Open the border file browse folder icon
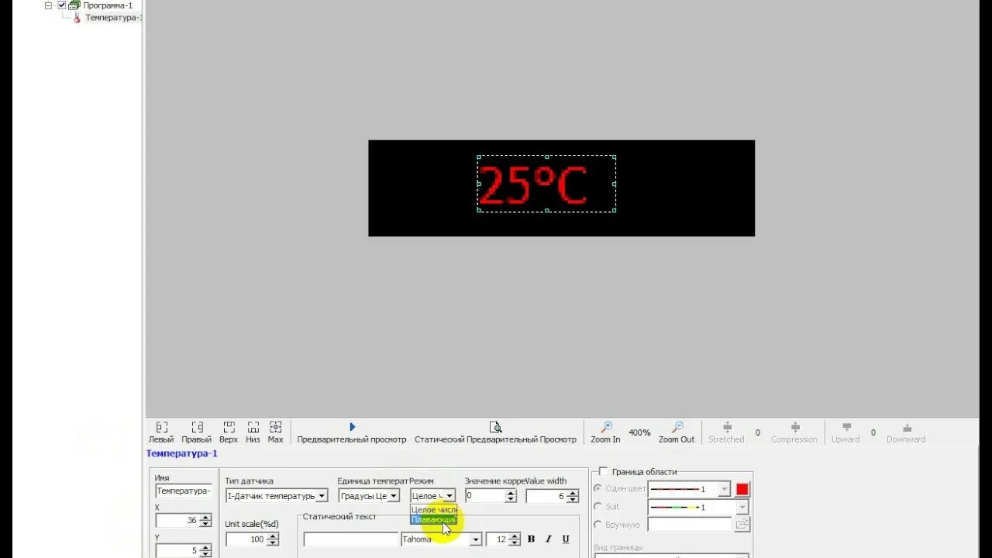 tap(742, 525)
